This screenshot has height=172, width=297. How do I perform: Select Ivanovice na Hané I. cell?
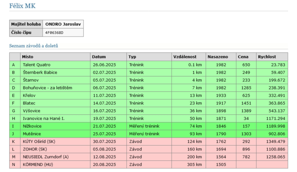(43, 118)
